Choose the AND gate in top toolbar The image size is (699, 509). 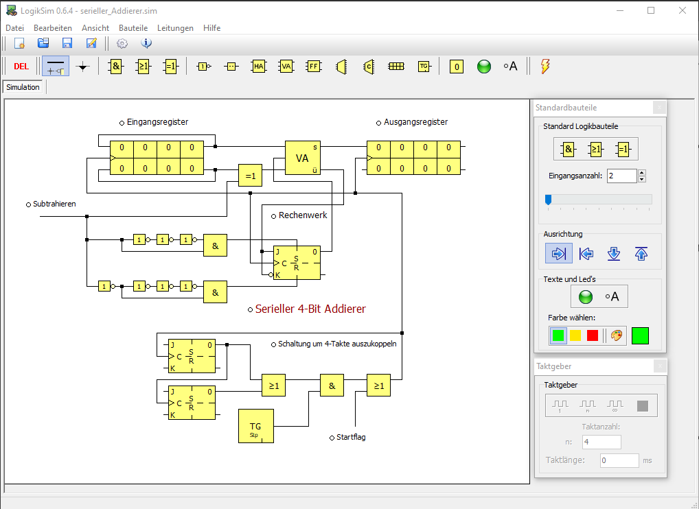coord(115,67)
